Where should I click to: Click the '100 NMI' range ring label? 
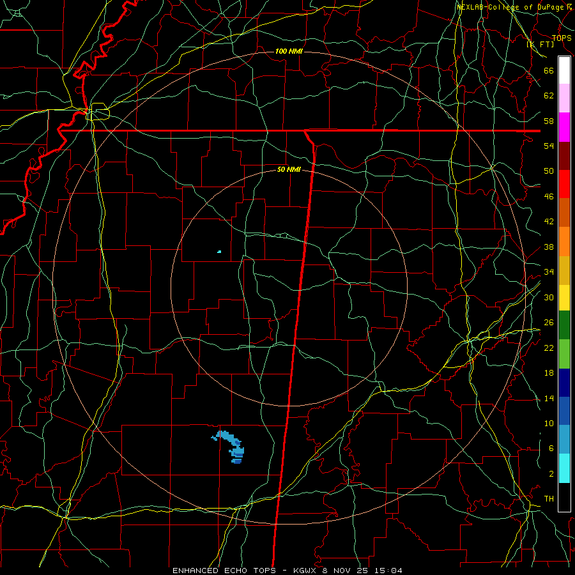pyautogui.click(x=289, y=51)
